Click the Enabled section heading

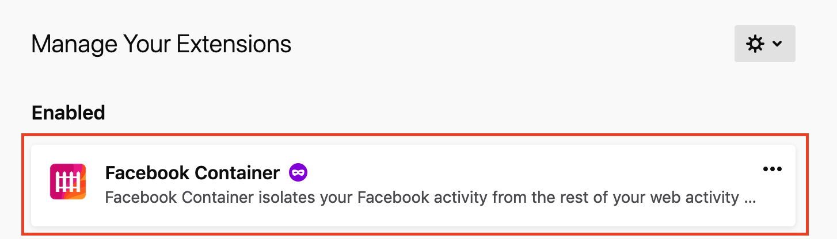click(x=68, y=113)
